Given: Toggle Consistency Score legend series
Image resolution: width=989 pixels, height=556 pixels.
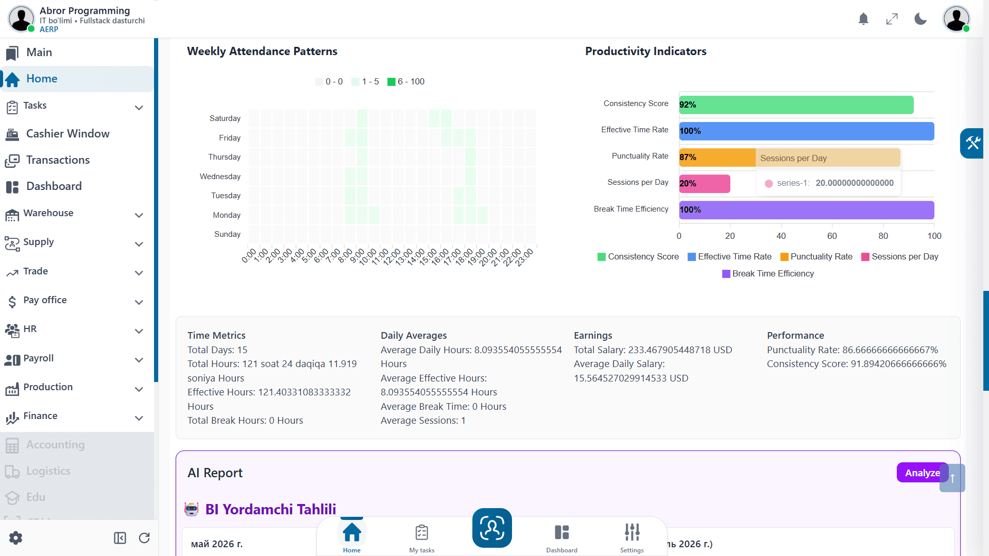Looking at the screenshot, I should 638,256.
